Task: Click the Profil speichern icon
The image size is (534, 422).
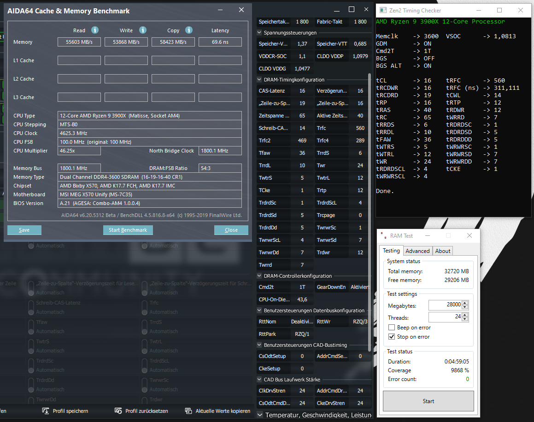Action: (45, 411)
